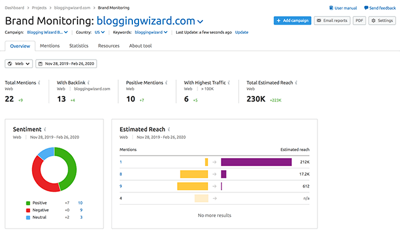Open campaign Settings
The height and width of the screenshot is (233, 400).
[x=382, y=21]
